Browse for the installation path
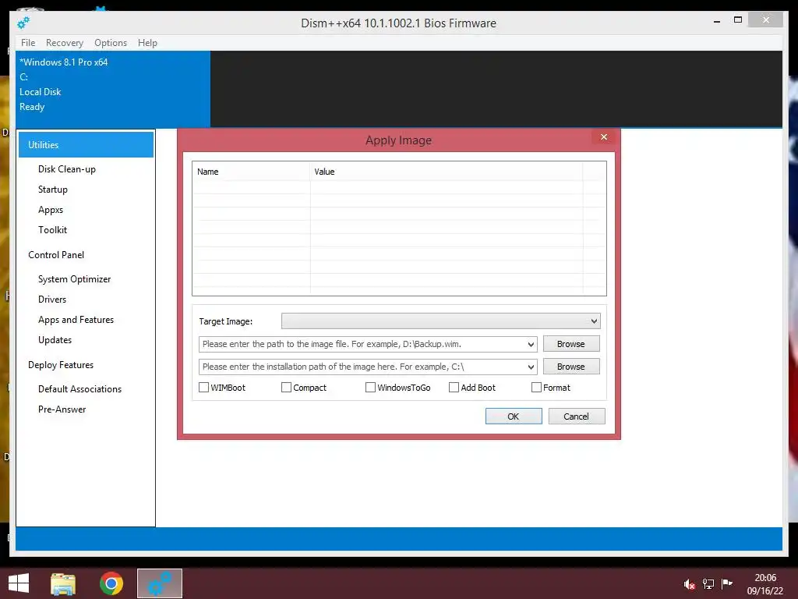The height and width of the screenshot is (599, 798). point(571,367)
